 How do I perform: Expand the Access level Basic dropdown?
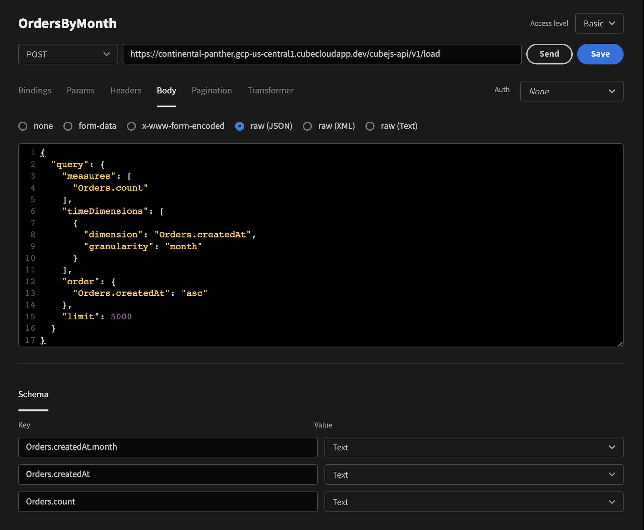pyautogui.click(x=599, y=23)
